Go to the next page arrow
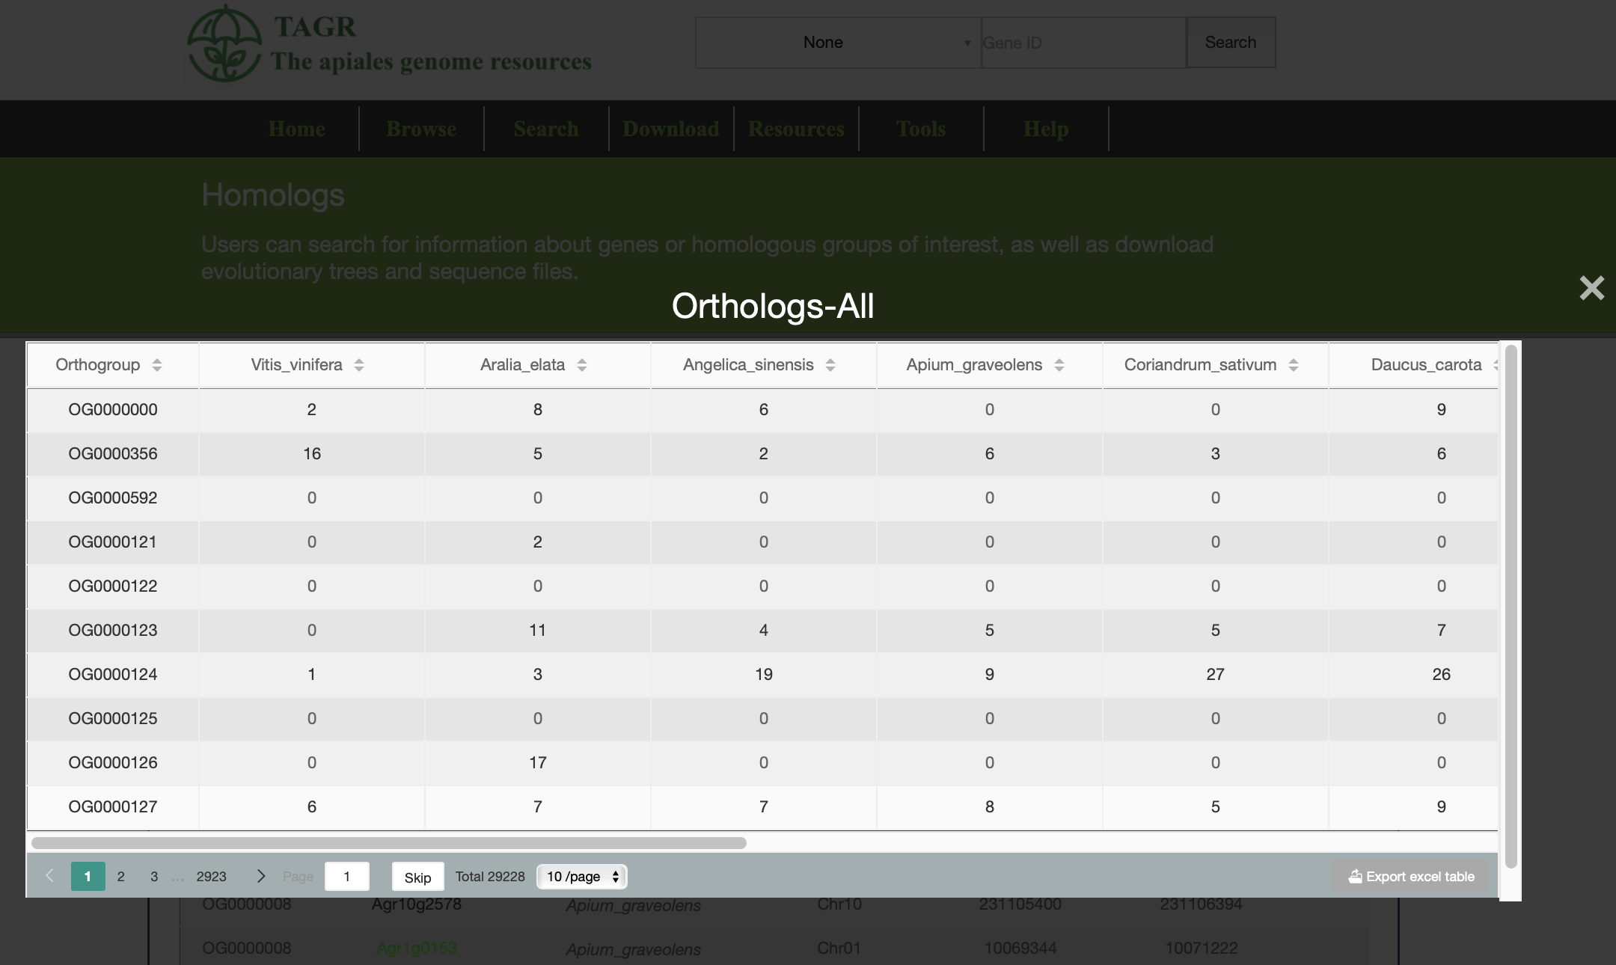This screenshot has height=965, width=1616. [x=260, y=876]
